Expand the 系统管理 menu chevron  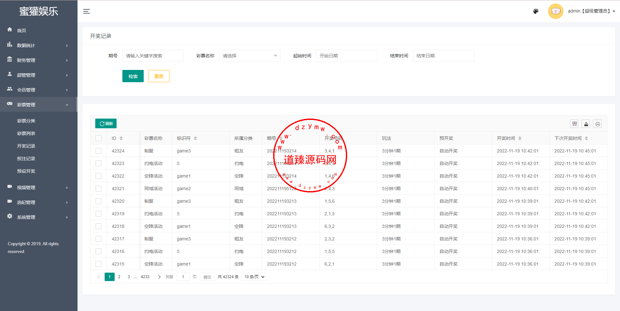click(x=67, y=217)
